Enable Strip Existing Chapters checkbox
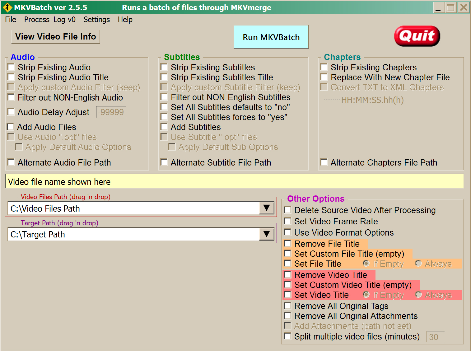This screenshot has height=351, width=471. (324, 67)
